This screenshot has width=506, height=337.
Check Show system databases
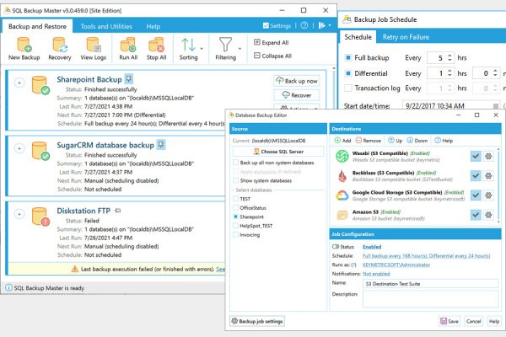pyautogui.click(x=235, y=180)
